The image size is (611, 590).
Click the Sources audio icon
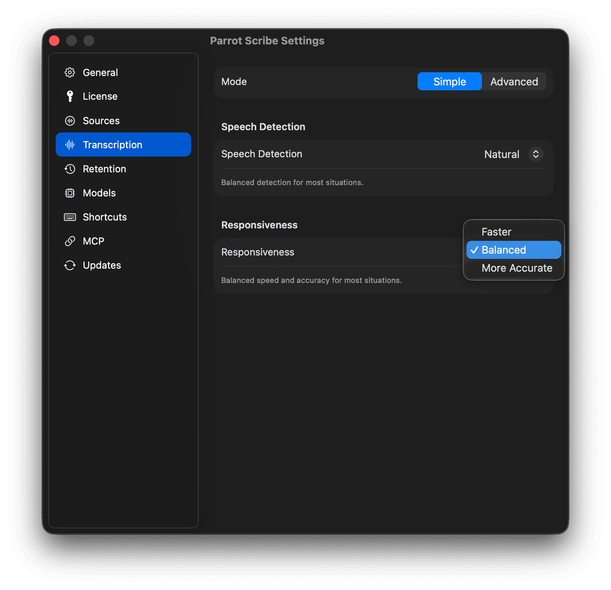(x=70, y=120)
